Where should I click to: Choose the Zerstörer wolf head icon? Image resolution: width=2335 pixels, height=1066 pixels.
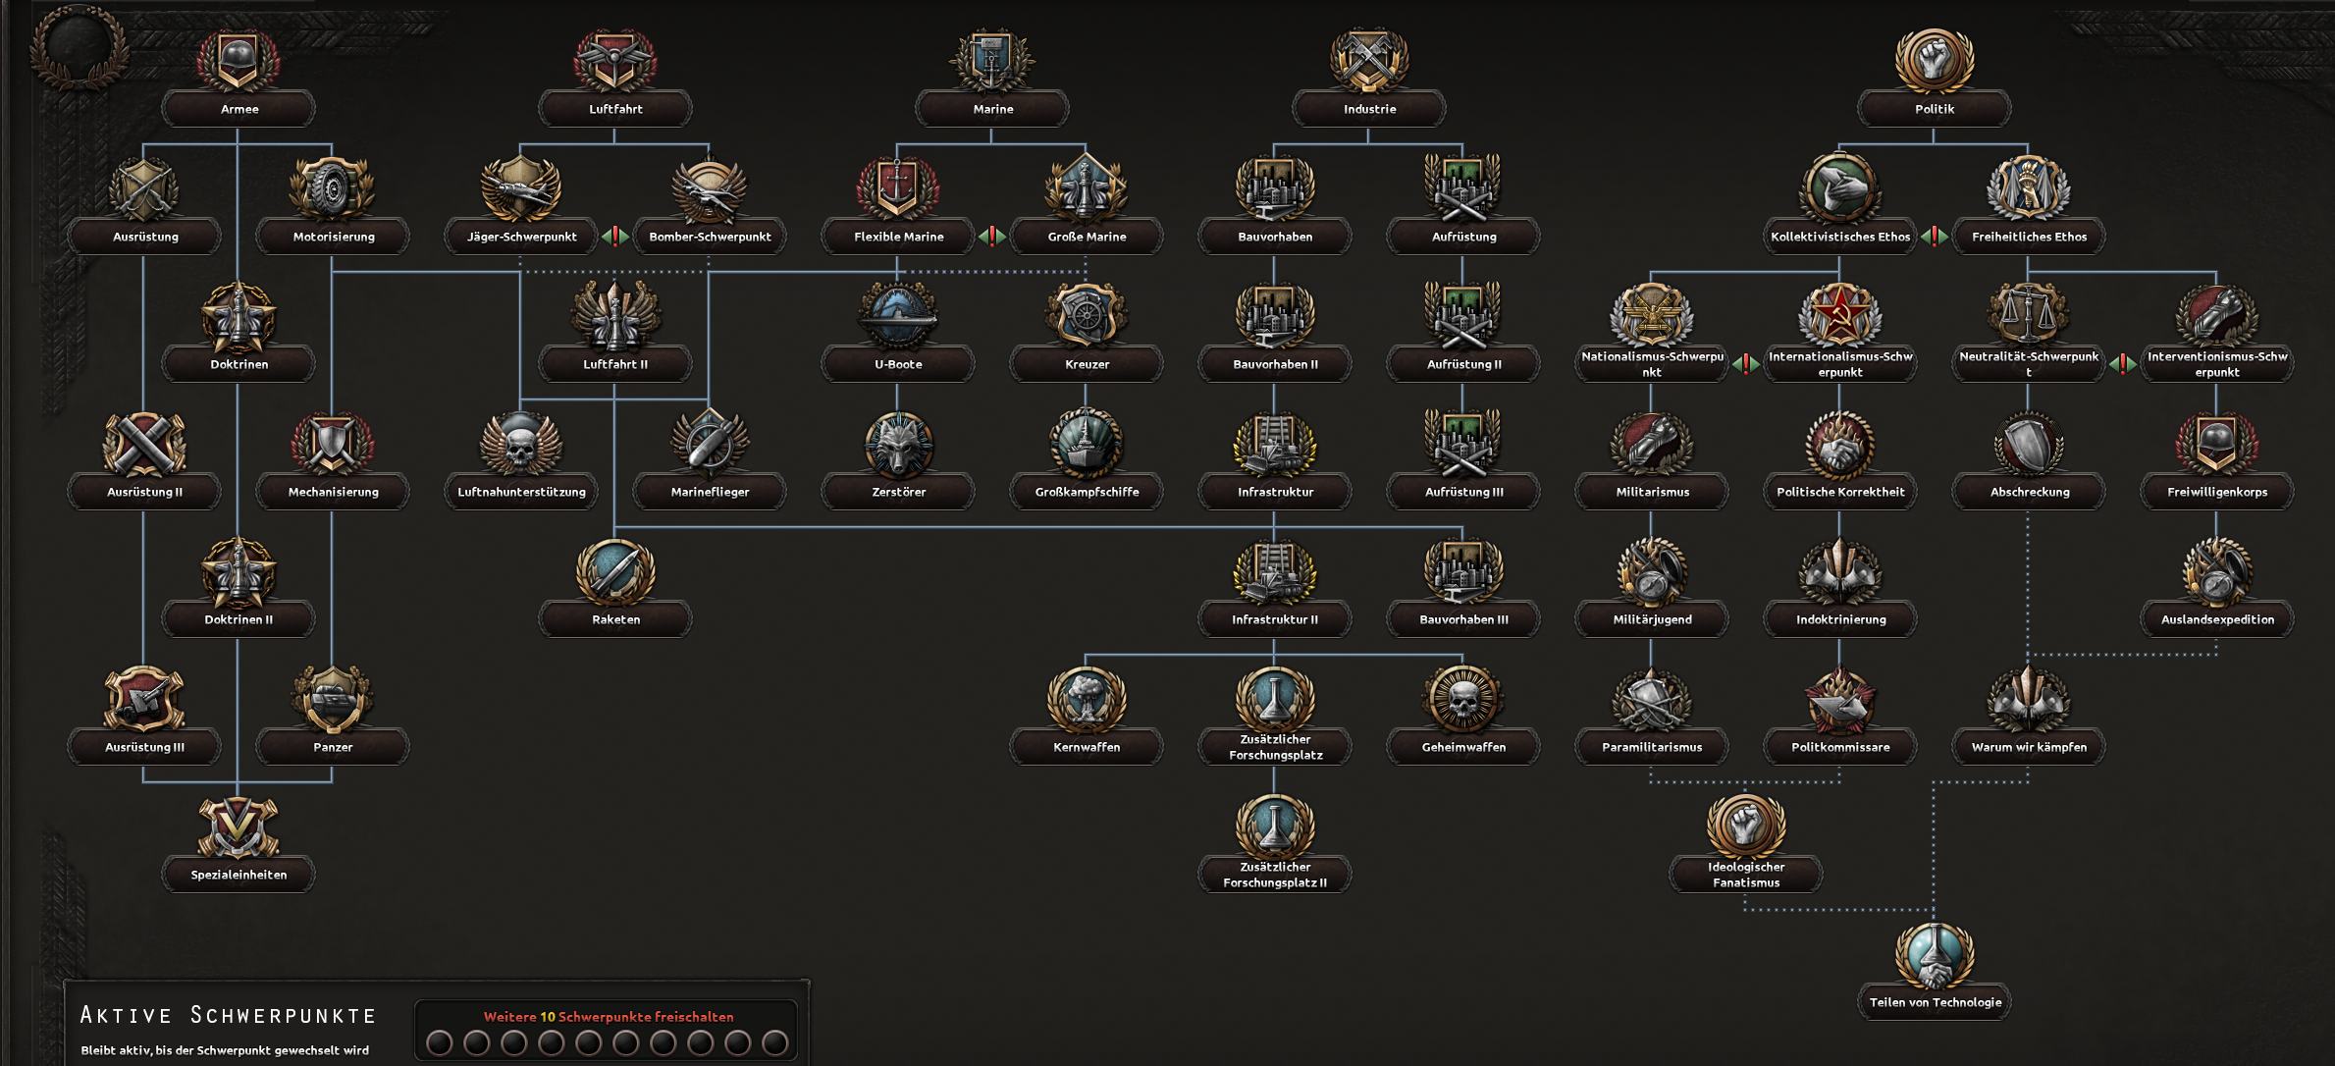(898, 444)
